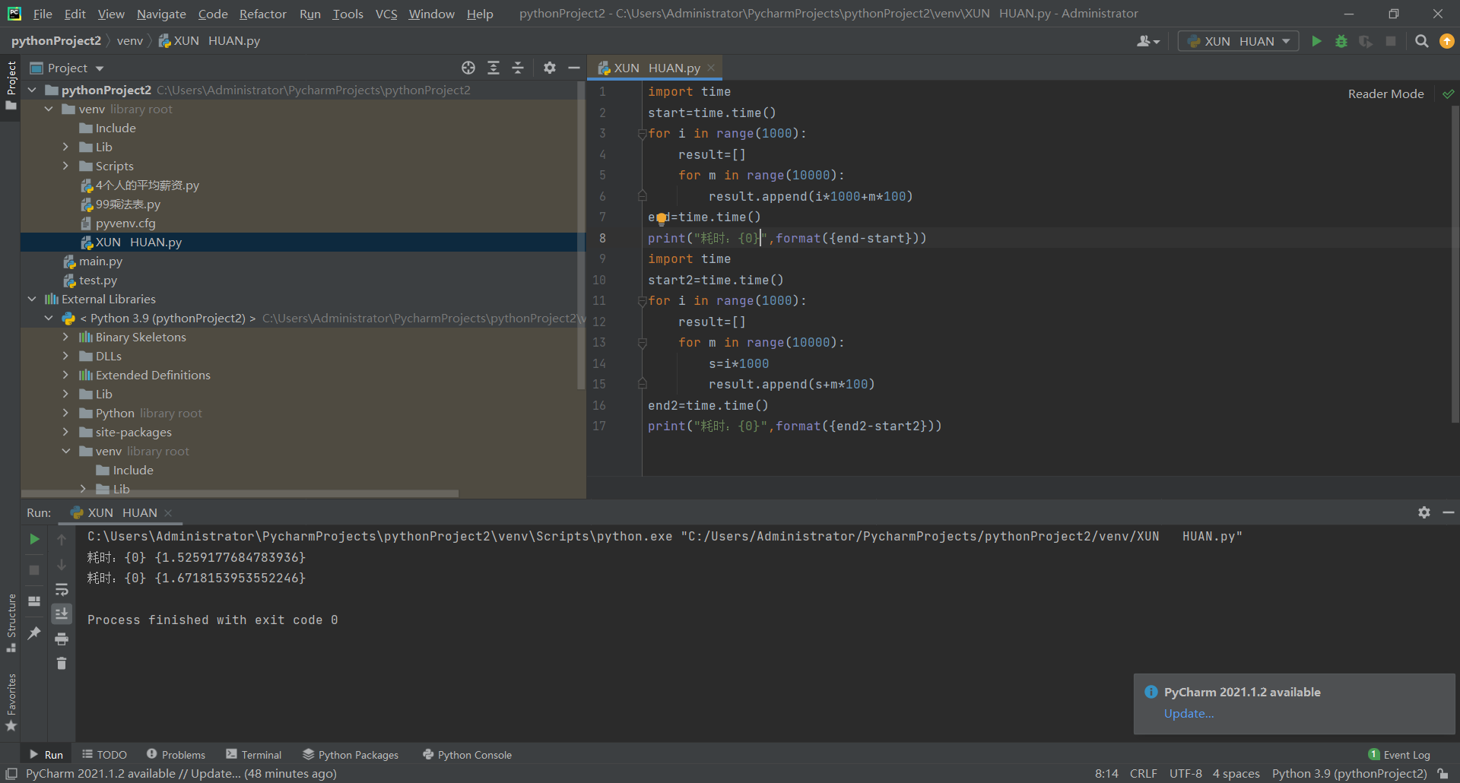Toggle Reader Mode in editor
The image size is (1460, 783).
point(1385,94)
